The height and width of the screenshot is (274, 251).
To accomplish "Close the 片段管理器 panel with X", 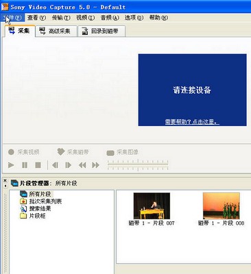I will click(x=5, y=180).
